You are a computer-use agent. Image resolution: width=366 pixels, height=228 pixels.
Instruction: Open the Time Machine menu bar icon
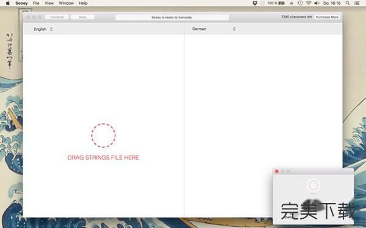pos(300,3)
